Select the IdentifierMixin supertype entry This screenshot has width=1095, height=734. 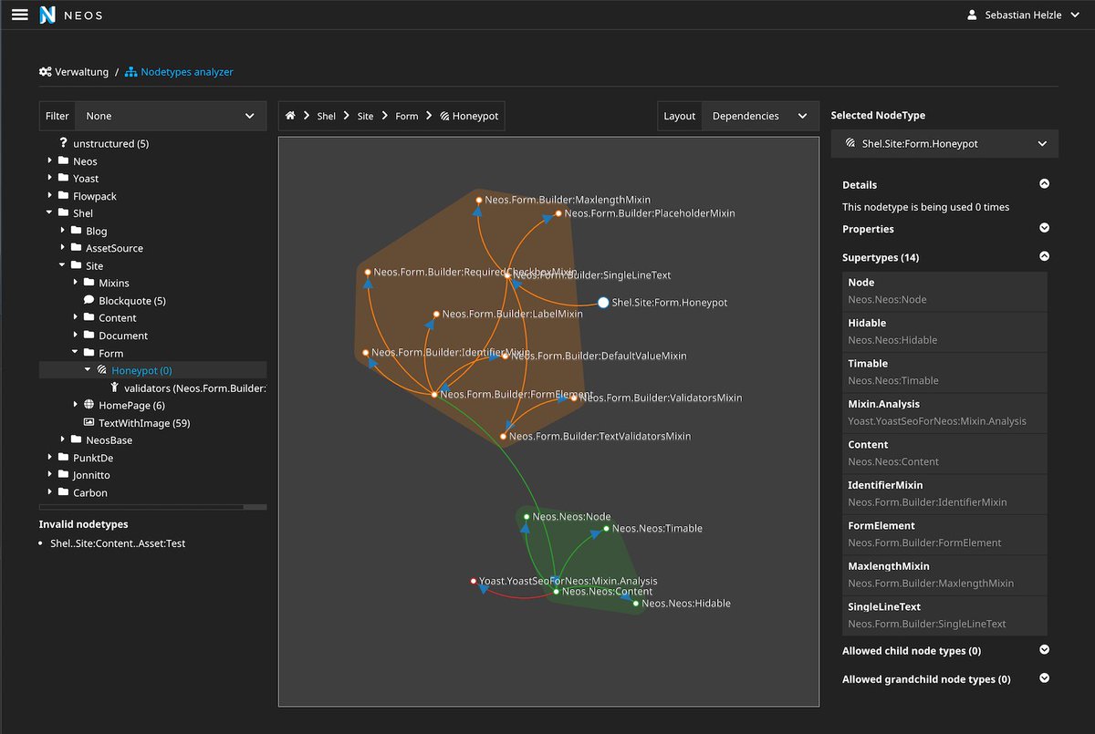944,493
